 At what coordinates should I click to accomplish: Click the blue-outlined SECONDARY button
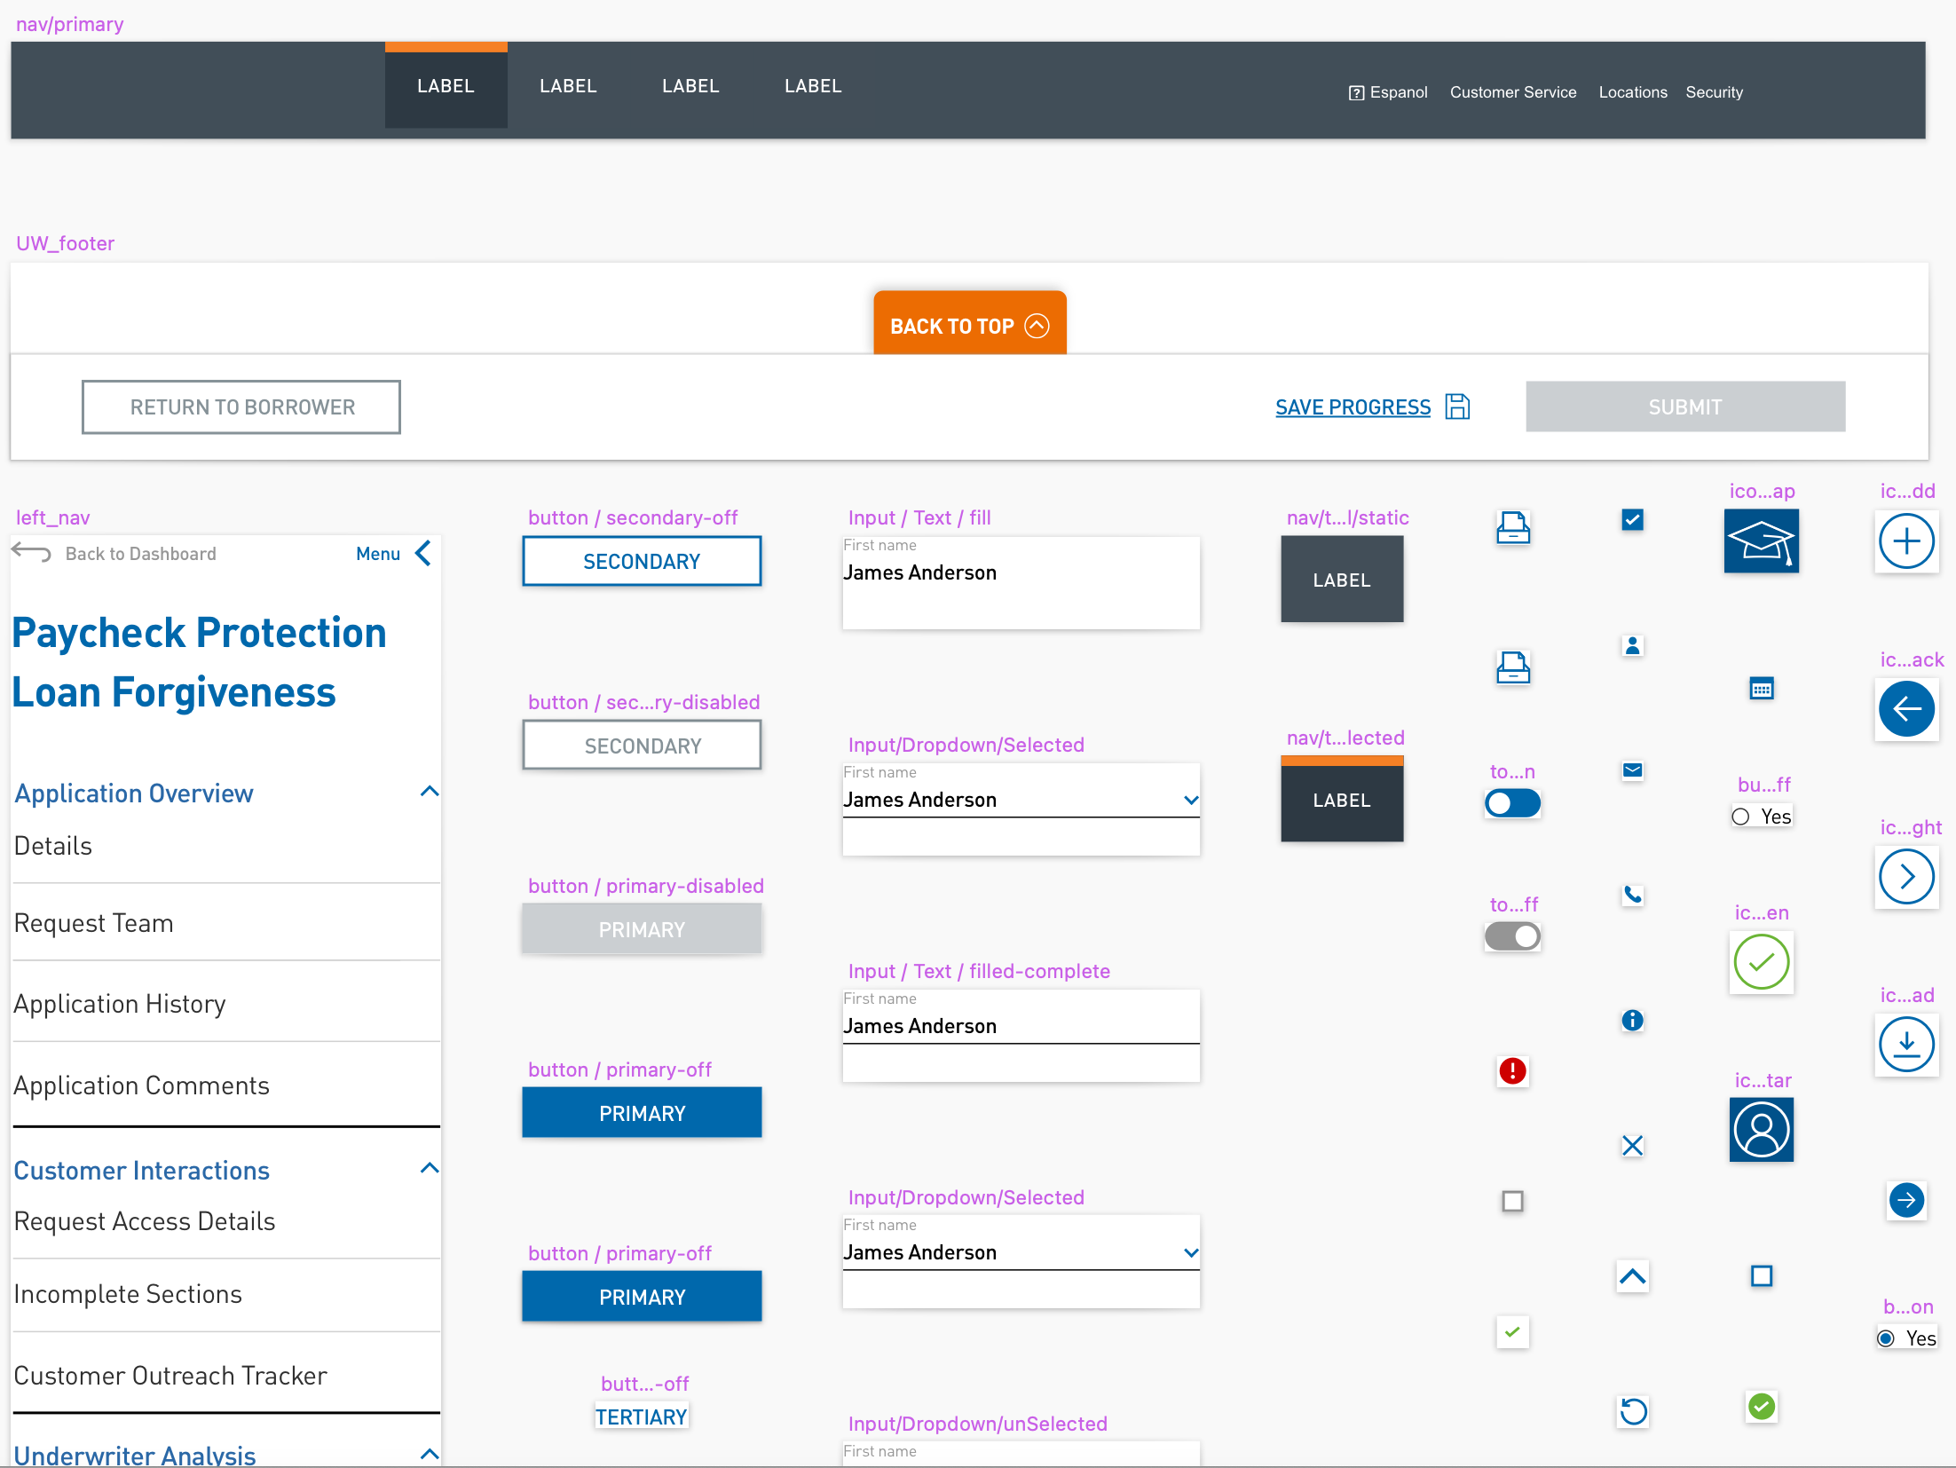coord(642,562)
